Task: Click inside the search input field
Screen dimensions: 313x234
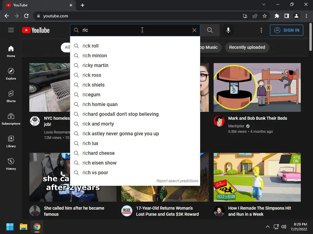Action: coord(136,30)
